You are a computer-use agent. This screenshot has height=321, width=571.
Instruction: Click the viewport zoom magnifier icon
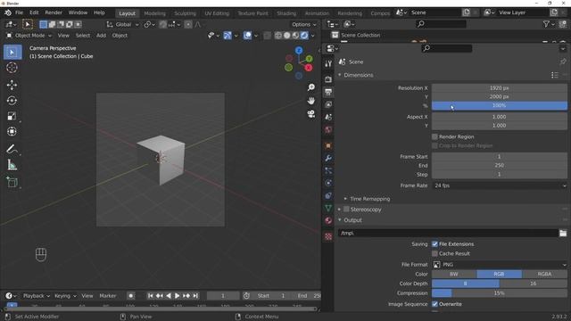(311, 87)
